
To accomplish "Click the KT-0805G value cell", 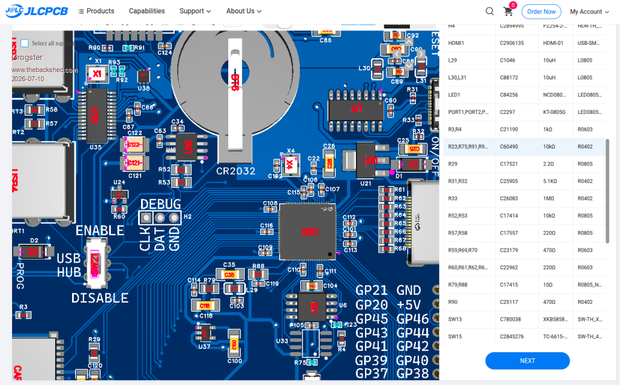I will (x=554, y=112).
